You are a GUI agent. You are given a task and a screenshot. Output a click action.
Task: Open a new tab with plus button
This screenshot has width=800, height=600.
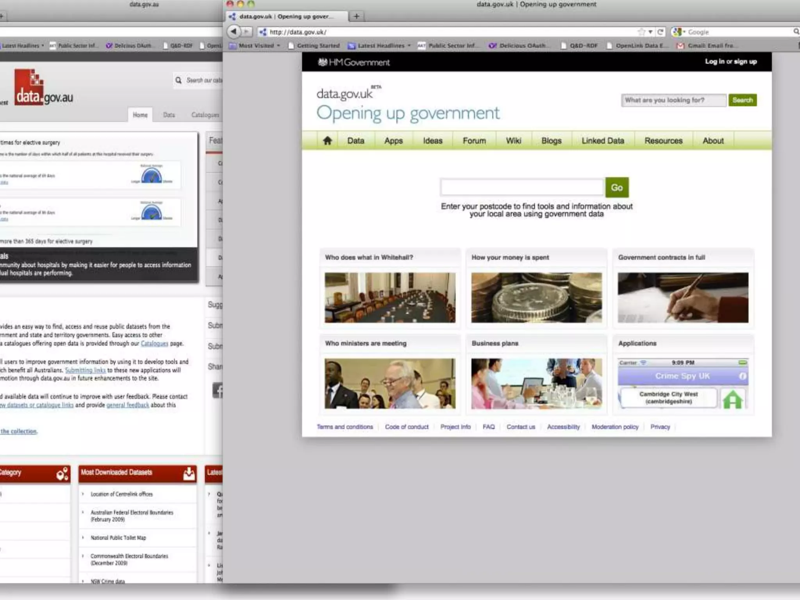point(356,16)
